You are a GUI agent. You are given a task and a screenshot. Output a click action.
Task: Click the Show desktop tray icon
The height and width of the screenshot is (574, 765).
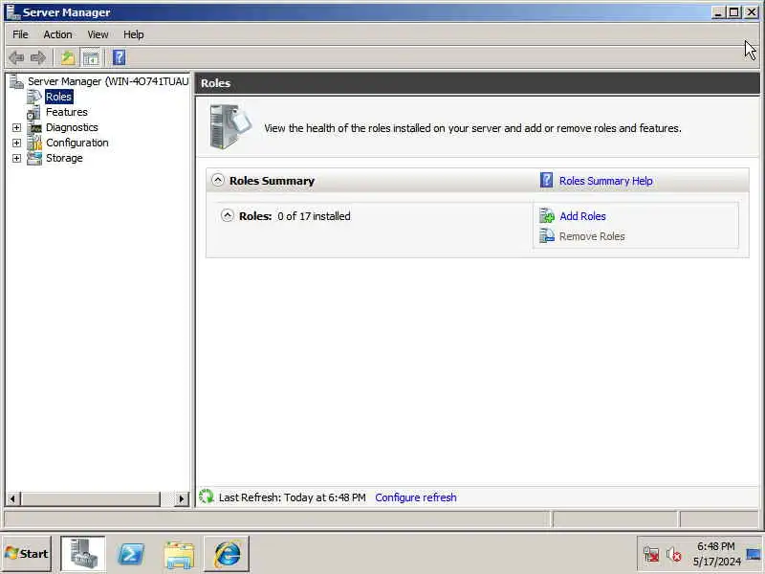(x=754, y=555)
